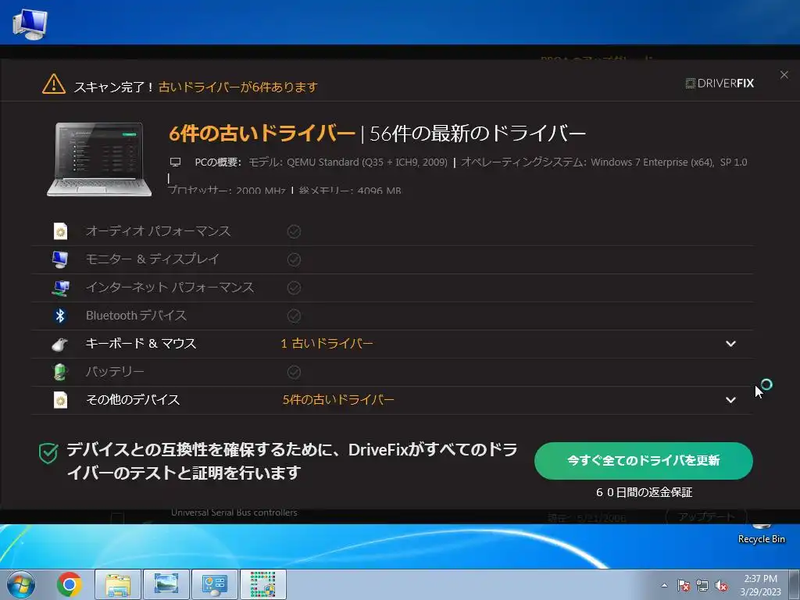The width and height of the screenshot is (800, 600).
Task: Click the Action Center flag tray icon
Action: 683,585
